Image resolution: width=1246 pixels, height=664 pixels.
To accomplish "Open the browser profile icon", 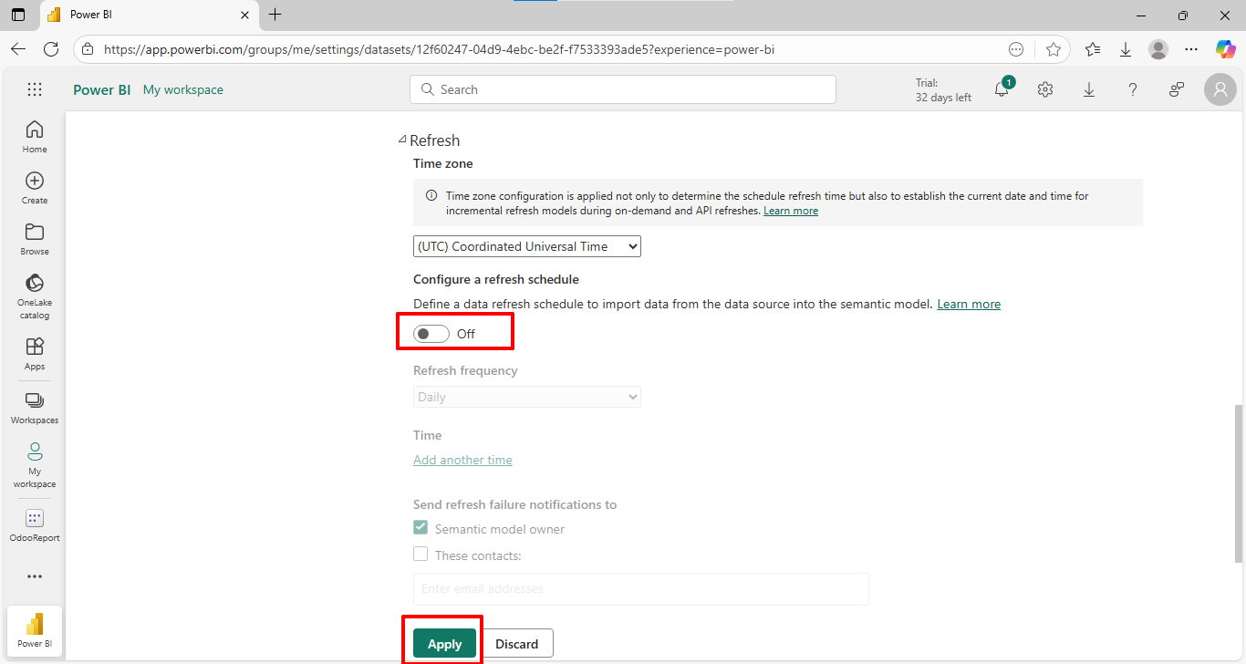I will click(x=1158, y=49).
